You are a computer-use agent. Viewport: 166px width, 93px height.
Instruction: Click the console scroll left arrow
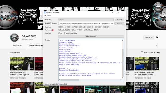click(x=59, y=80)
